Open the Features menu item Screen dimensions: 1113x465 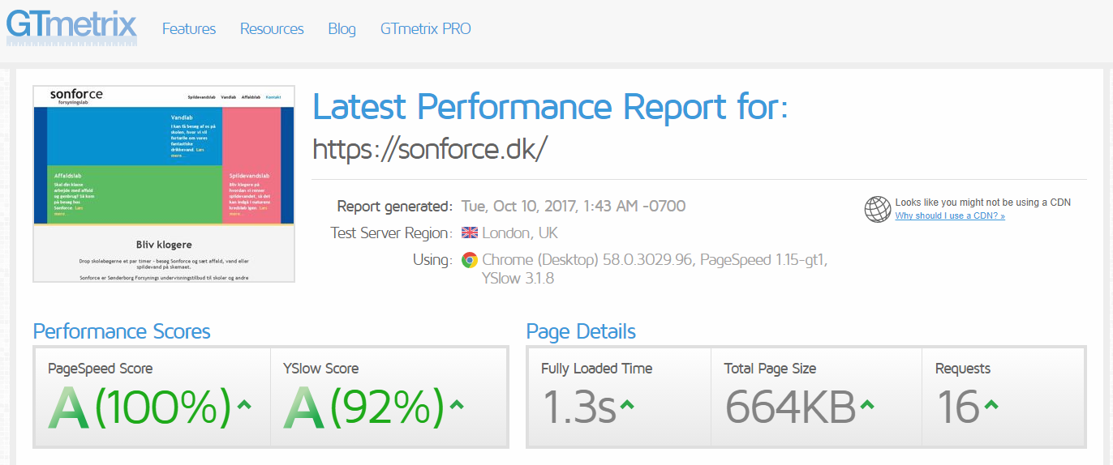(189, 29)
